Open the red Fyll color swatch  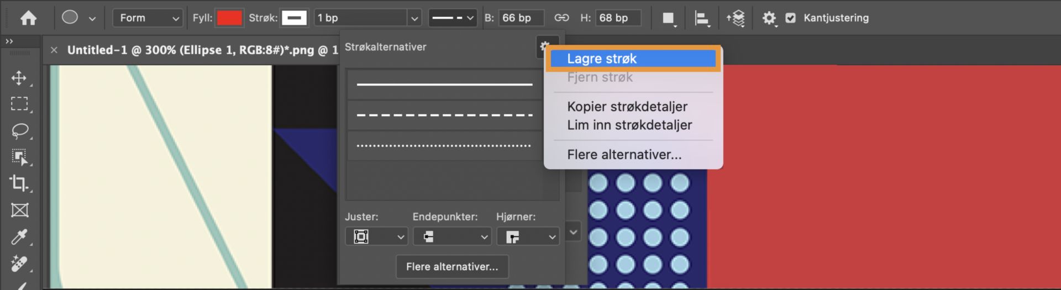point(229,18)
